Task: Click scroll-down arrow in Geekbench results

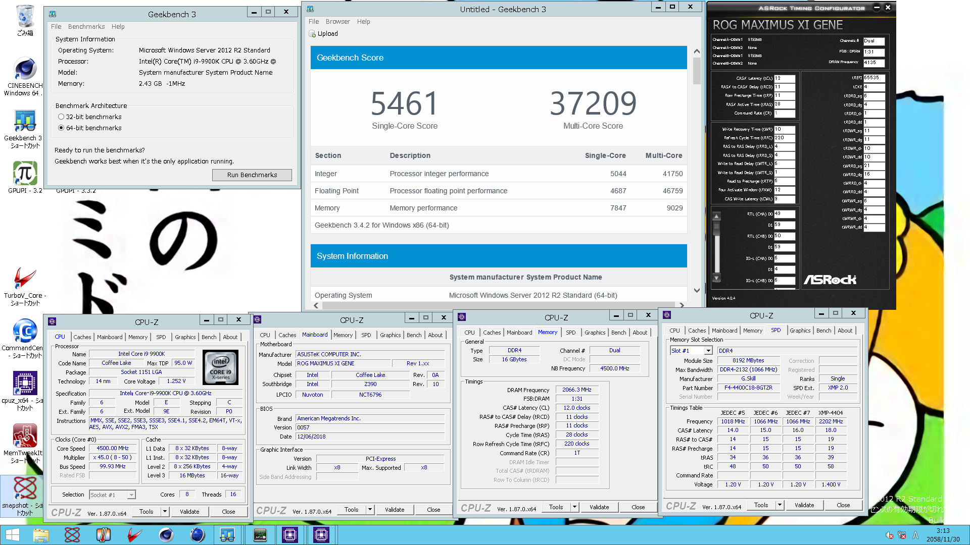Action: click(697, 290)
